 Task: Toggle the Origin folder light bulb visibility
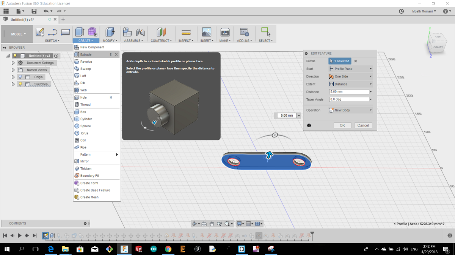(x=20, y=77)
